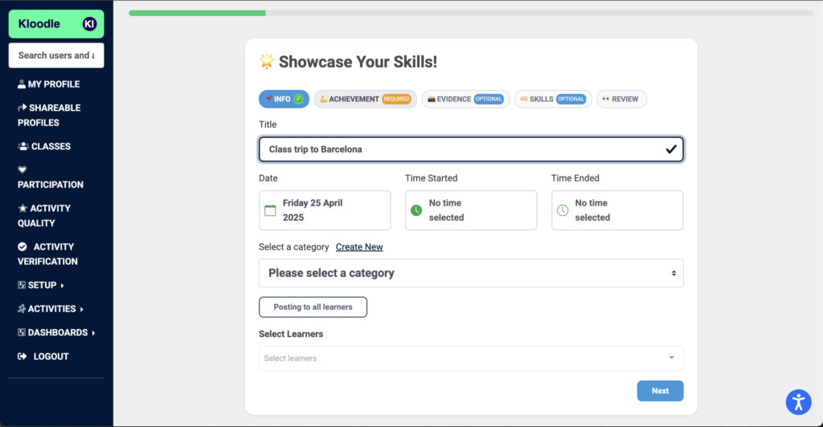823x427 pixels.
Task: Open the accessibility widget icon
Action: click(x=798, y=402)
